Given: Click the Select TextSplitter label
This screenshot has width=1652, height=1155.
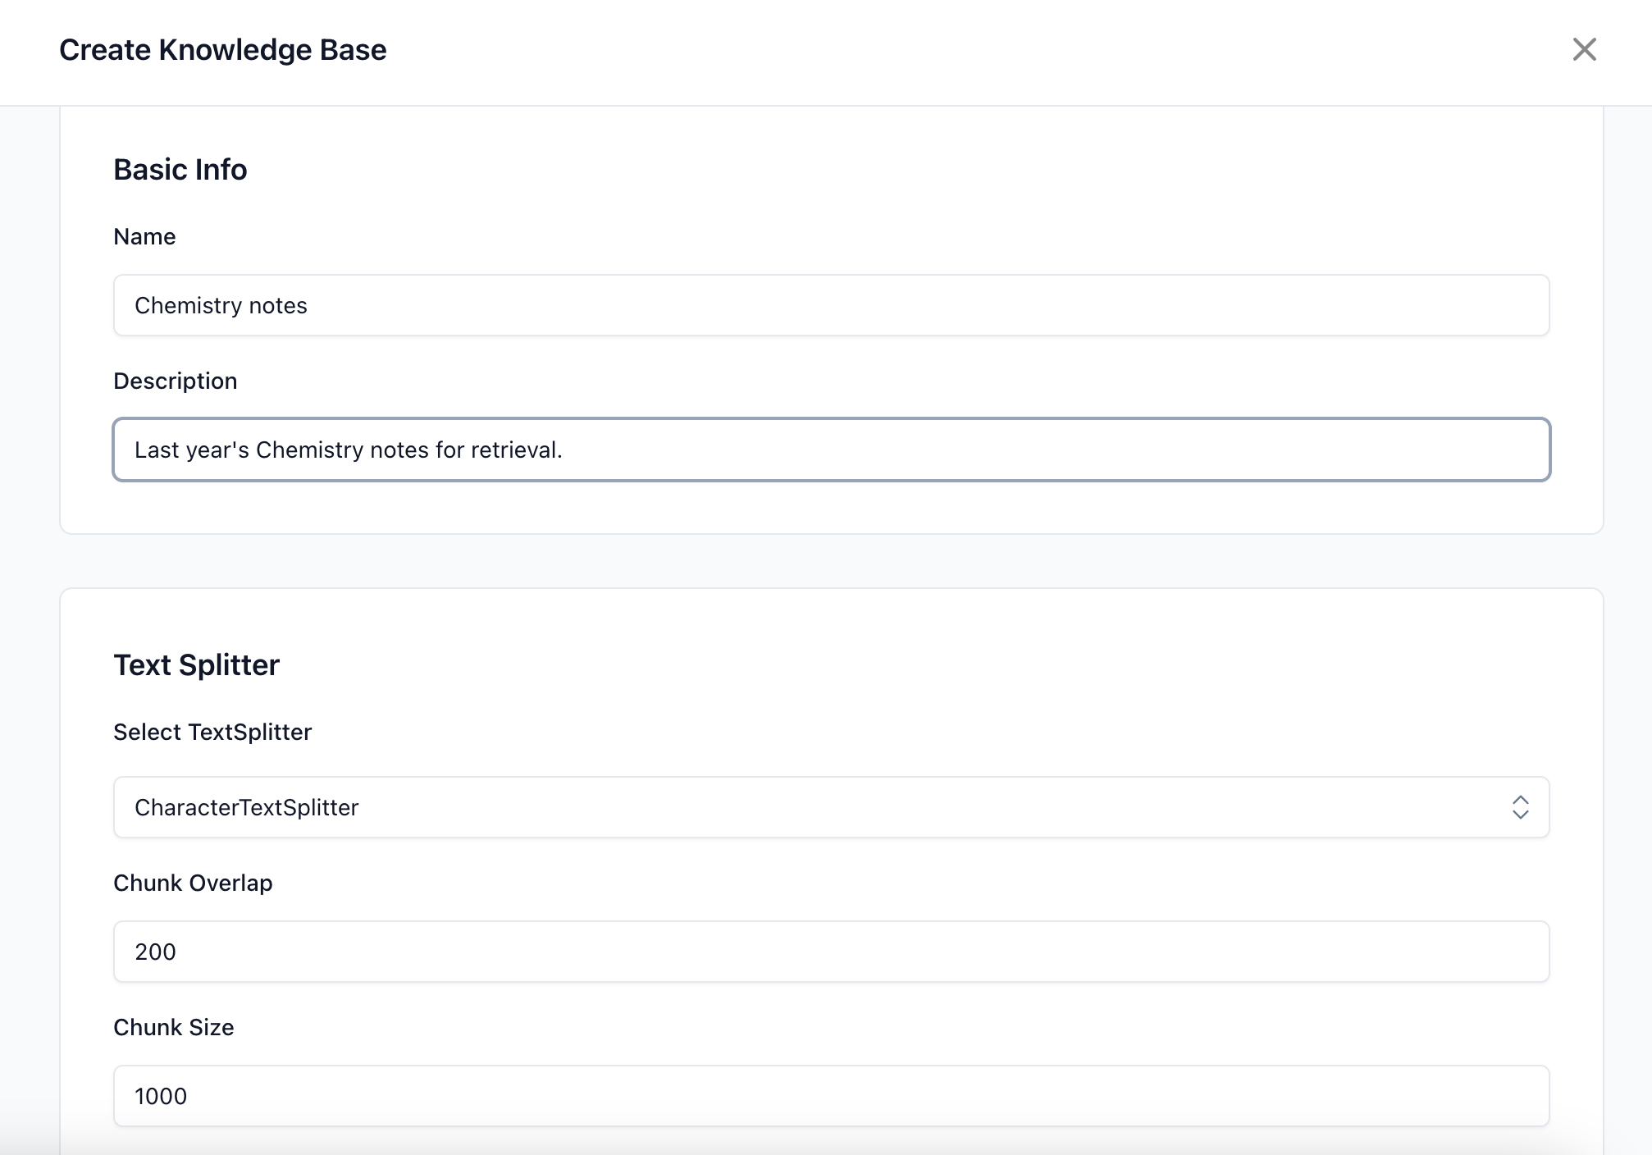Looking at the screenshot, I should [x=212, y=733].
